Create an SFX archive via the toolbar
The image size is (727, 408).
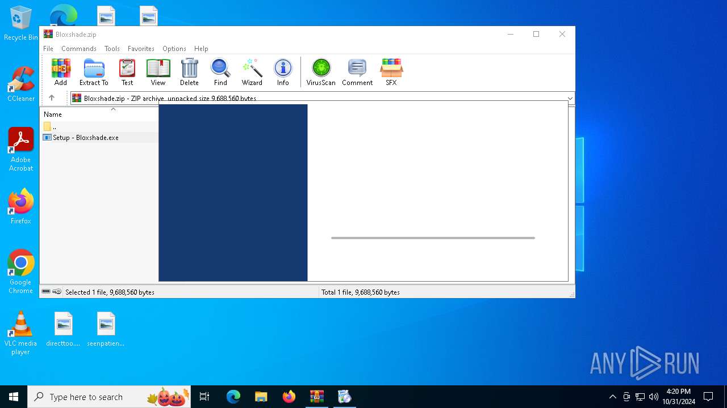(391, 72)
